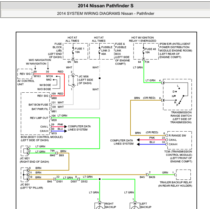Viewport: 210px width, 209px height.
Task: Click the 'GRN' wire label near the trailer relay
Action: (x=165, y=172)
